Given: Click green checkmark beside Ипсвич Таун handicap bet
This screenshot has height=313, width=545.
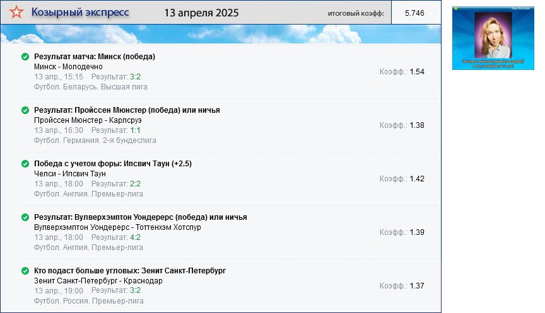Looking at the screenshot, I should tap(25, 164).
